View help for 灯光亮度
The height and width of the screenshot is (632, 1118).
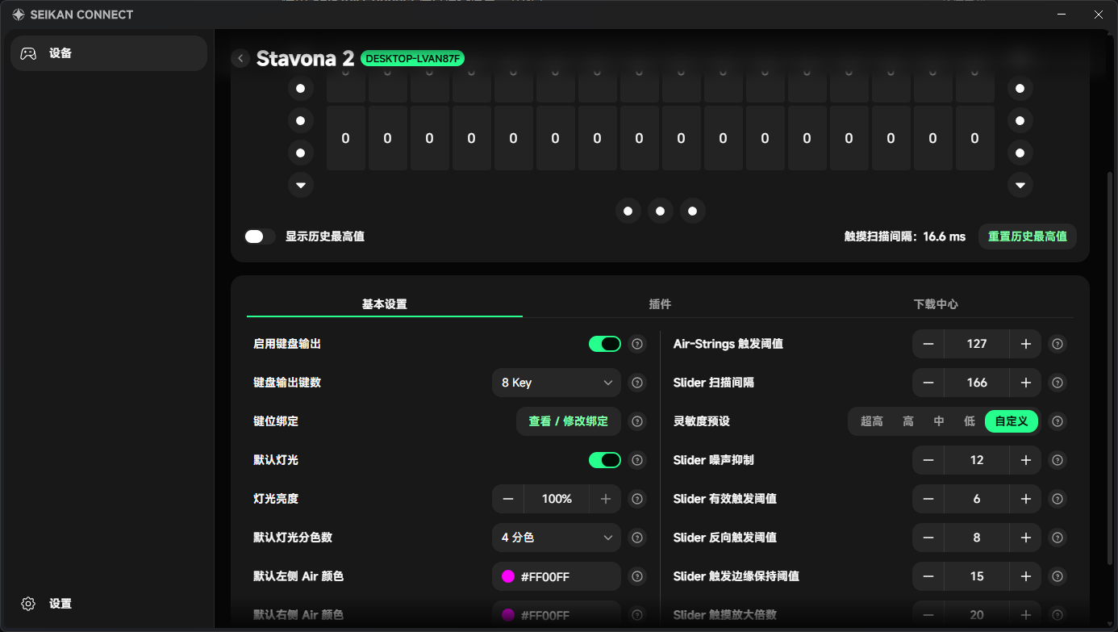point(637,499)
